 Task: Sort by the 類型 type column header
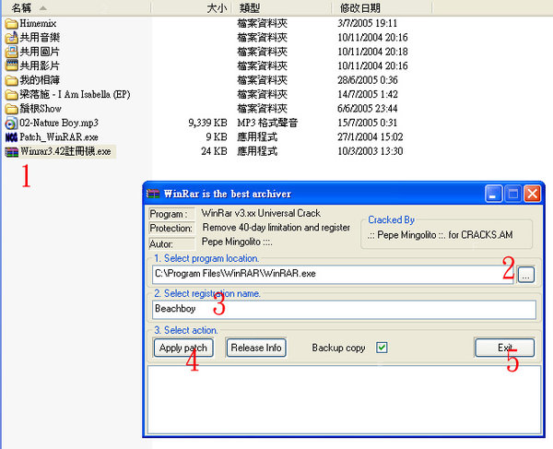click(281, 7)
